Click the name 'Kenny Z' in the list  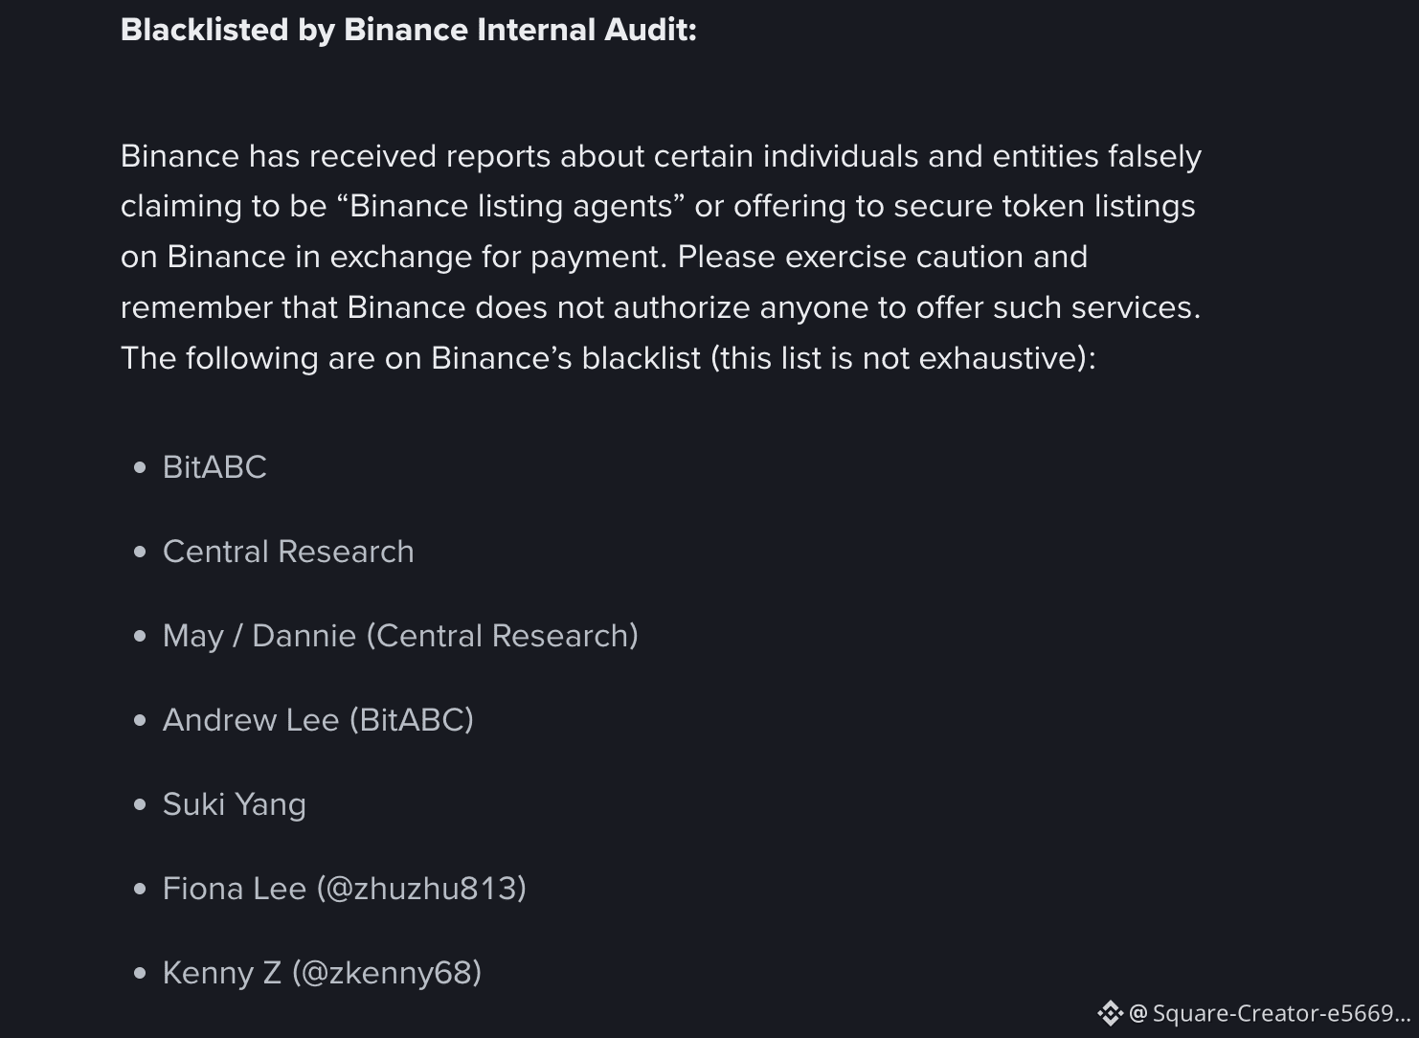click(222, 973)
